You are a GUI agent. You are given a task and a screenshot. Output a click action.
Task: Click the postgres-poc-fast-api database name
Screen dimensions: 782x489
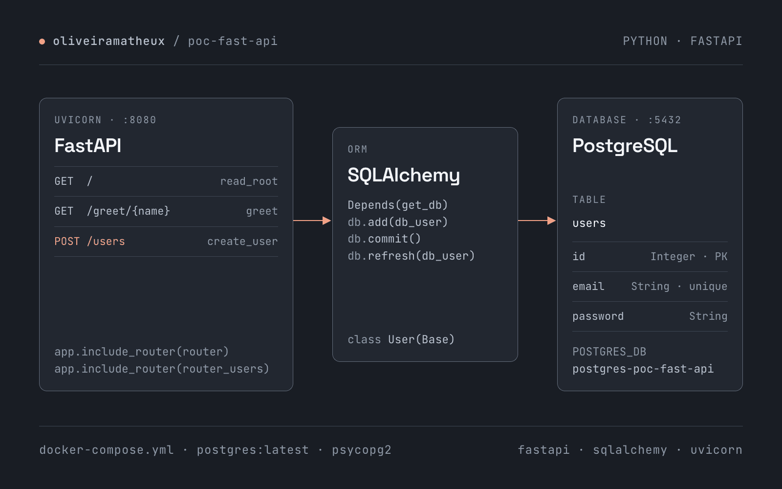click(x=643, y=369)
